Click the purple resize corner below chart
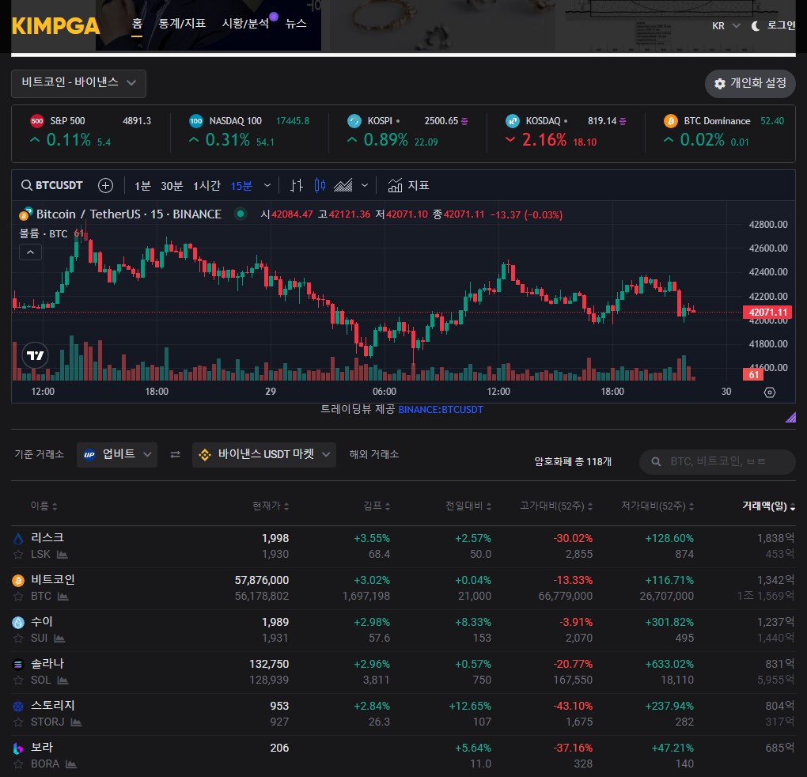The height and width of the screenshot is (777, 807). click(790, 417)
